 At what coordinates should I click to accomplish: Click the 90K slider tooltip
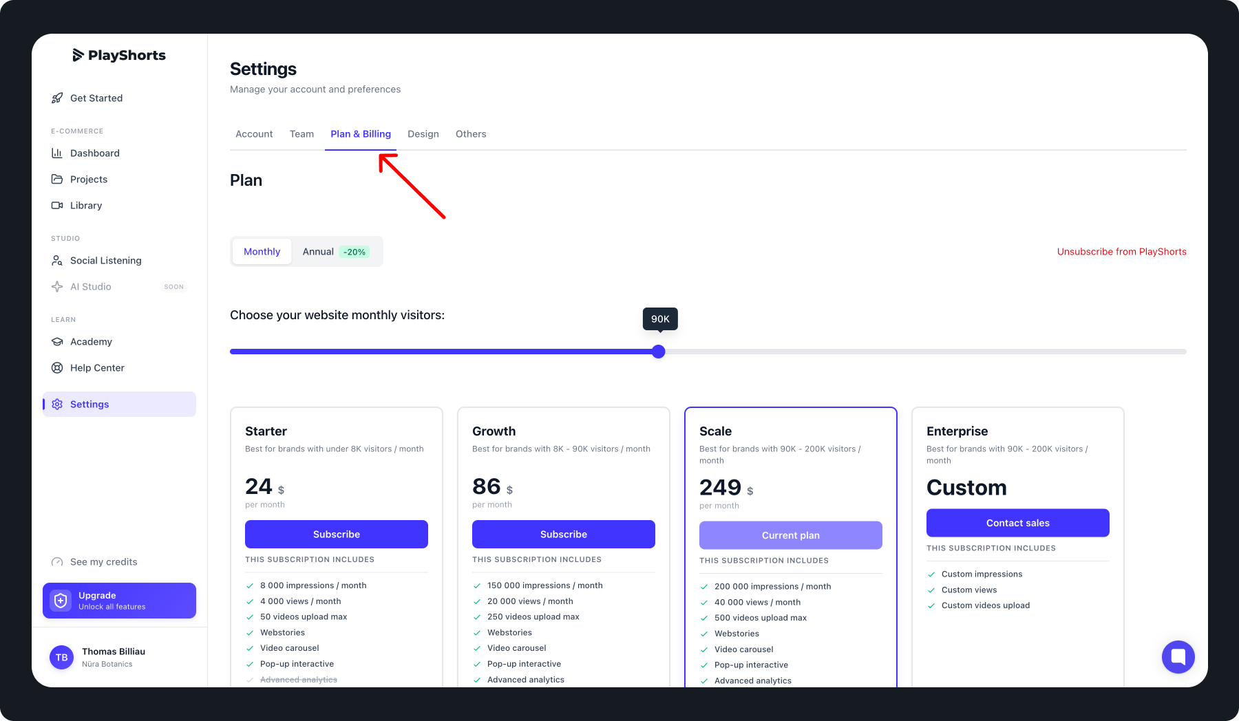point(660,319)
